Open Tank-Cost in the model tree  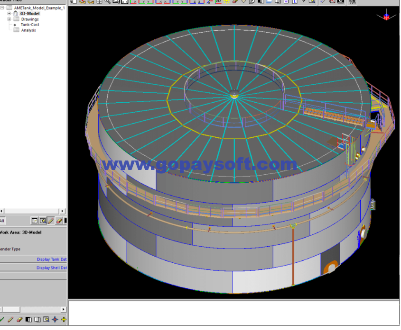click(x=30, y=25)
